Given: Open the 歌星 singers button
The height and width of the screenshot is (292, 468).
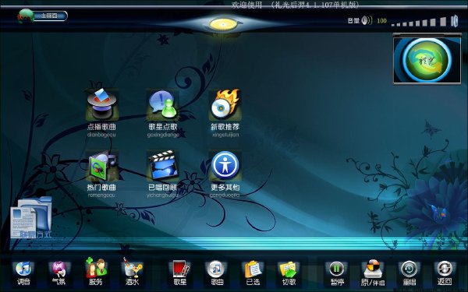Looking at the screenshot, I should point(180,273).
